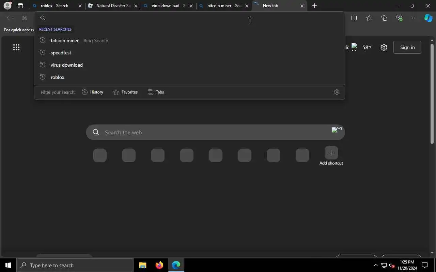Select recent search roblox
The image size is (436, 272).
189,77
